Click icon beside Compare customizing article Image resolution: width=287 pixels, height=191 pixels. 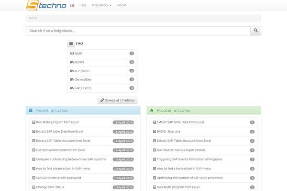click(x=33, y=159)
